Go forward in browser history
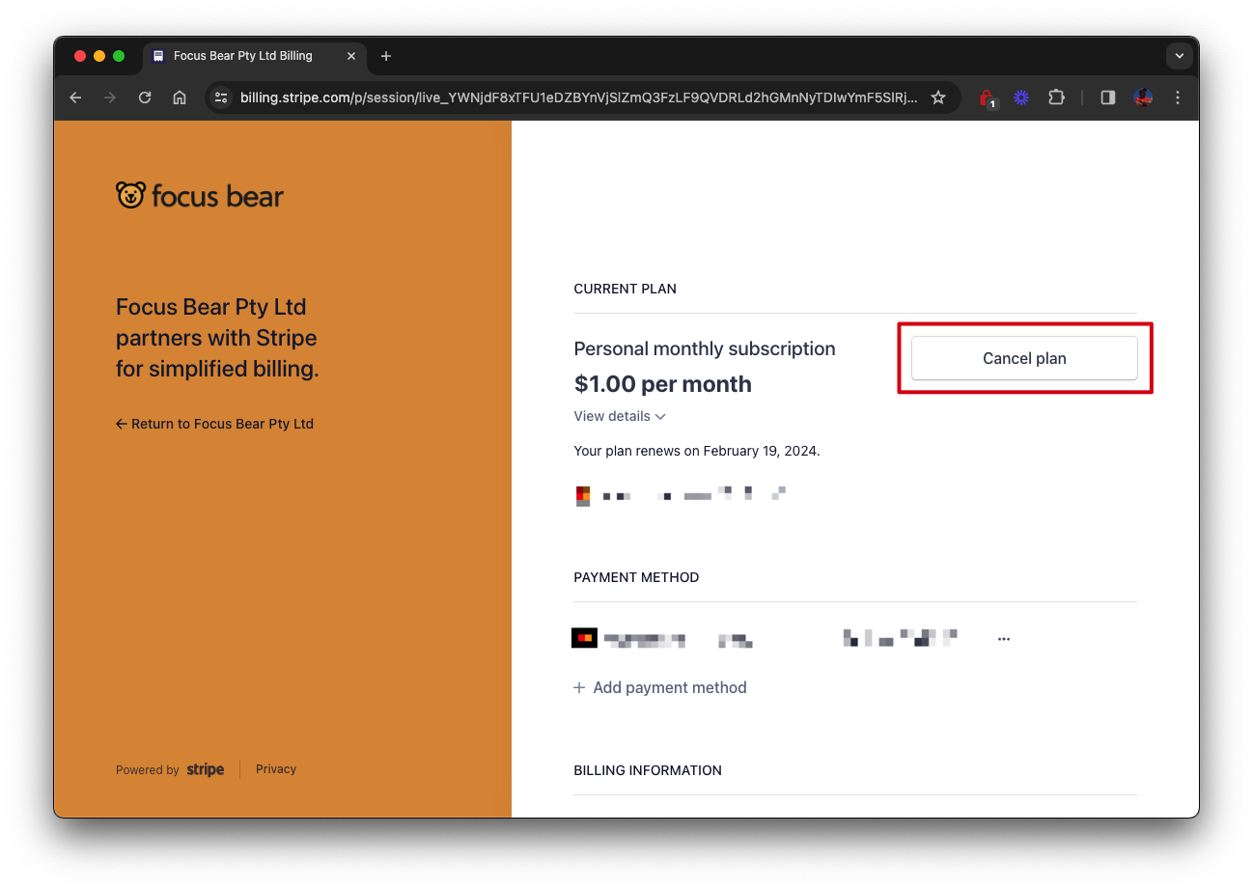Image resolution: width=1253 pixels, height=889 pixels. (x=110, y=97)
